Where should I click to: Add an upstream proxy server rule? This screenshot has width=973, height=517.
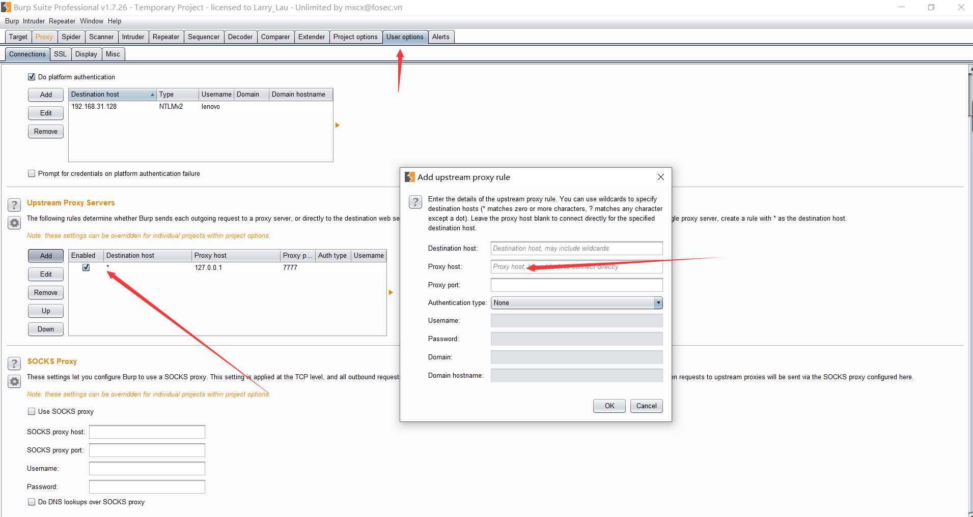[x=46, y=256]
